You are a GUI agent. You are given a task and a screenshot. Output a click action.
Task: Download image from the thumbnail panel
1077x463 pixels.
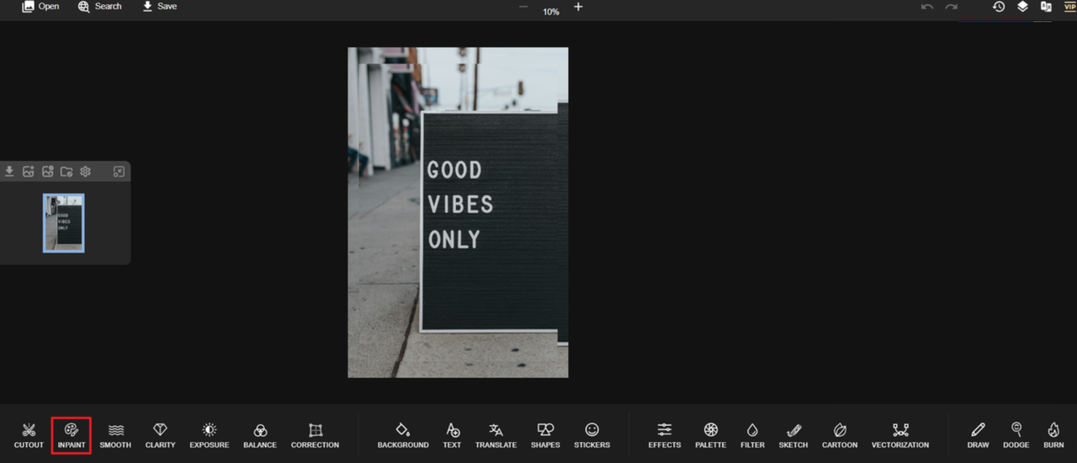coord(9,172)
